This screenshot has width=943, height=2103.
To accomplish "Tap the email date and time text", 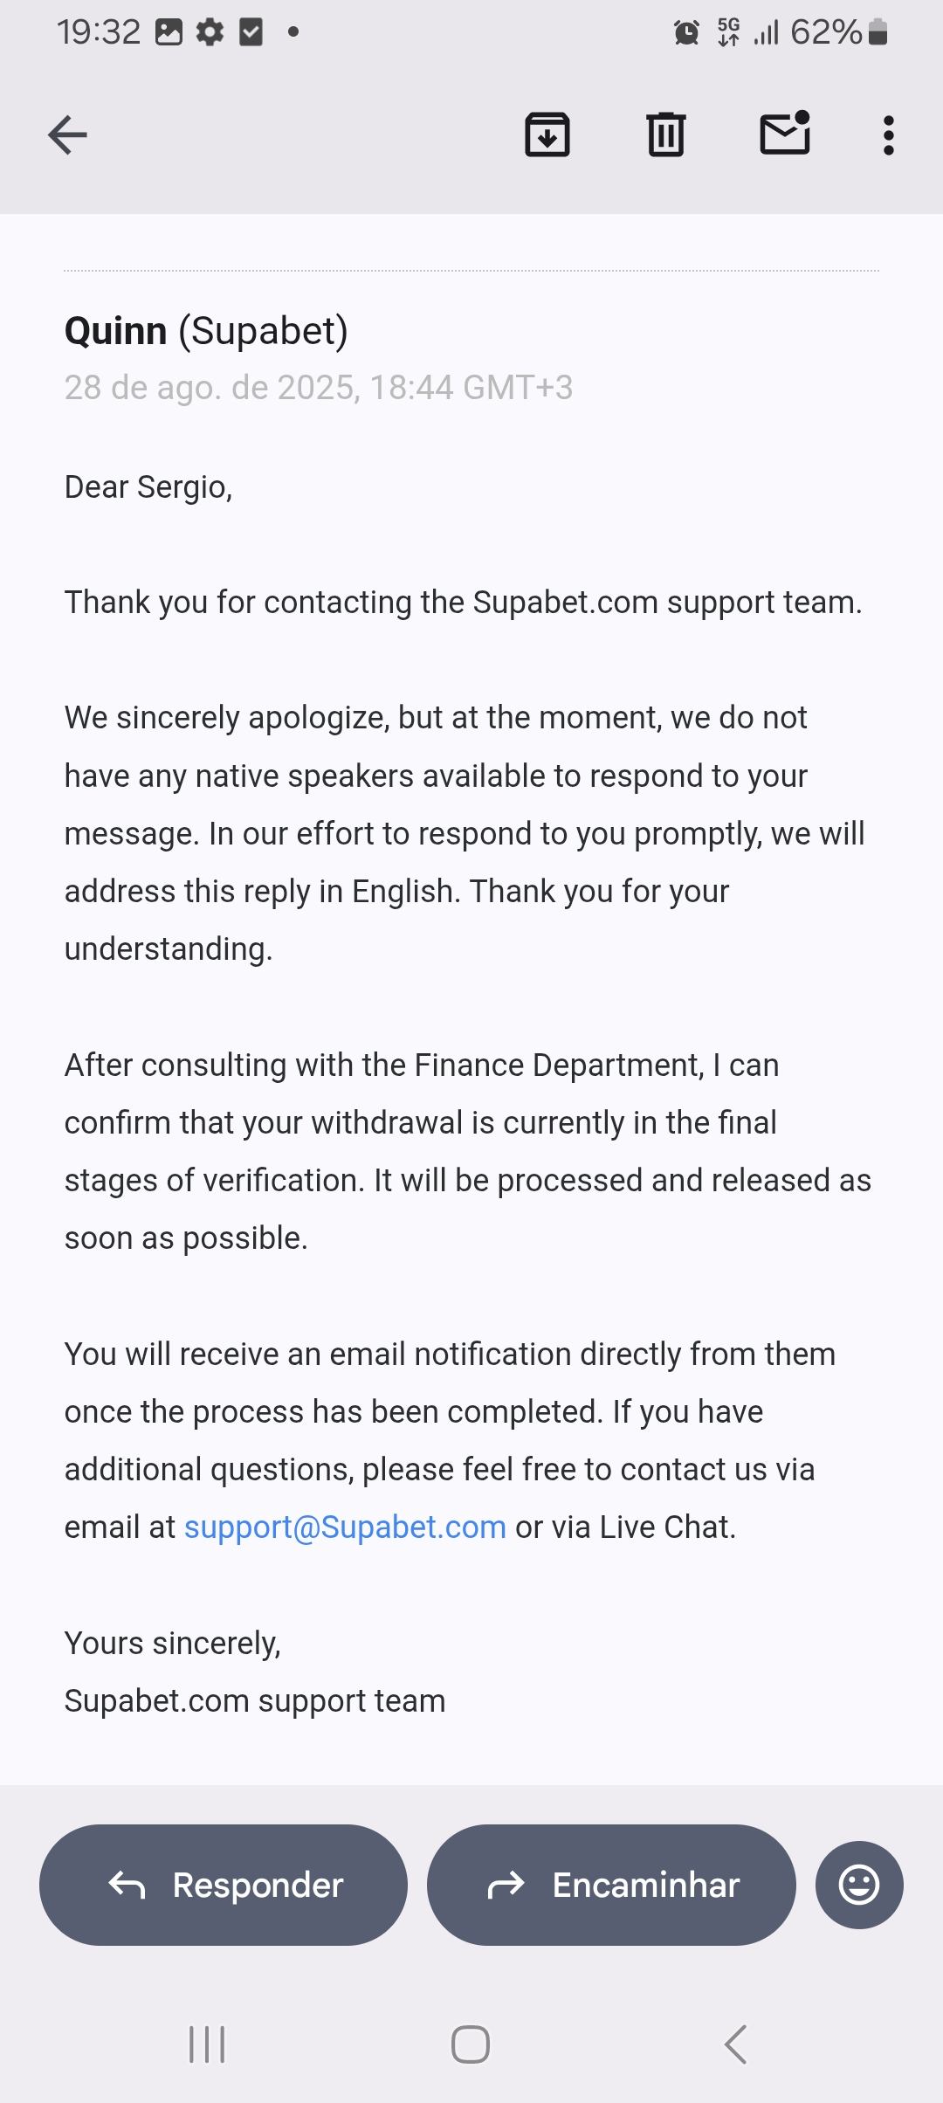I will click(319, 388).
